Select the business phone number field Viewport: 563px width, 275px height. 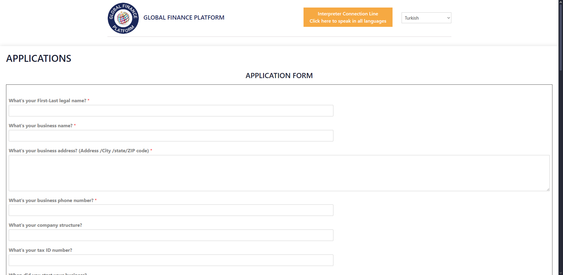point(171,210)
